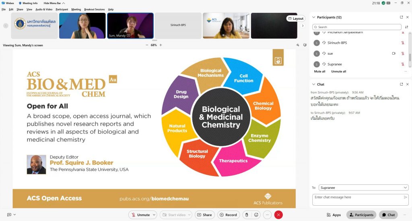Click the Layout button
The height and width of the screenshot is (221, 412).
coord(296,18)
